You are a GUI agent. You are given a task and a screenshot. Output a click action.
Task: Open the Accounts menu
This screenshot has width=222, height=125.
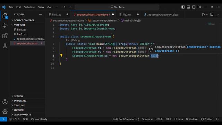point(5,102)
